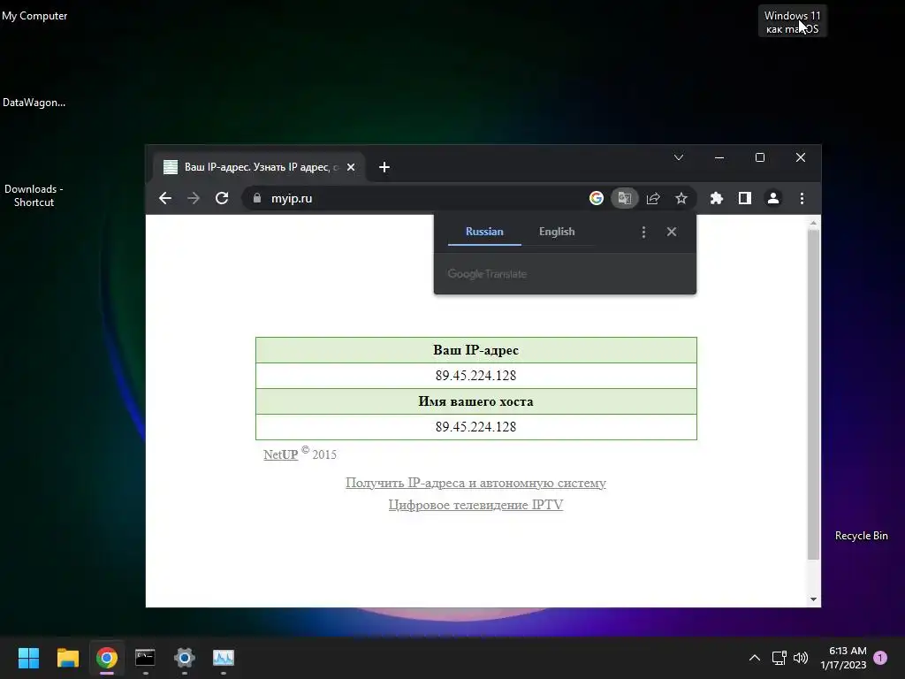This screenshot has height=679, width=905.
Task: Click the Chrome taskbar icon
Action: tap(107, 658)
